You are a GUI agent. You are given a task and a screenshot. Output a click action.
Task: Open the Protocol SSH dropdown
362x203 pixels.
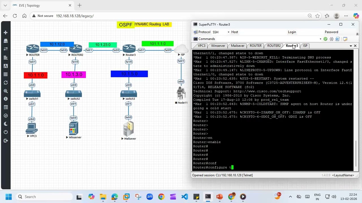coord(229,32)
